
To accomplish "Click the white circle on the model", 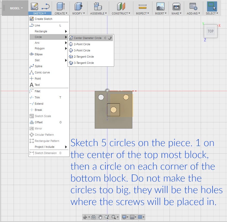I will [x=101, y=97].
